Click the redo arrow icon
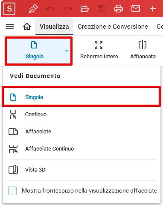Image resolution: width=163 pixels, height=205 pixels. (67, 9)
